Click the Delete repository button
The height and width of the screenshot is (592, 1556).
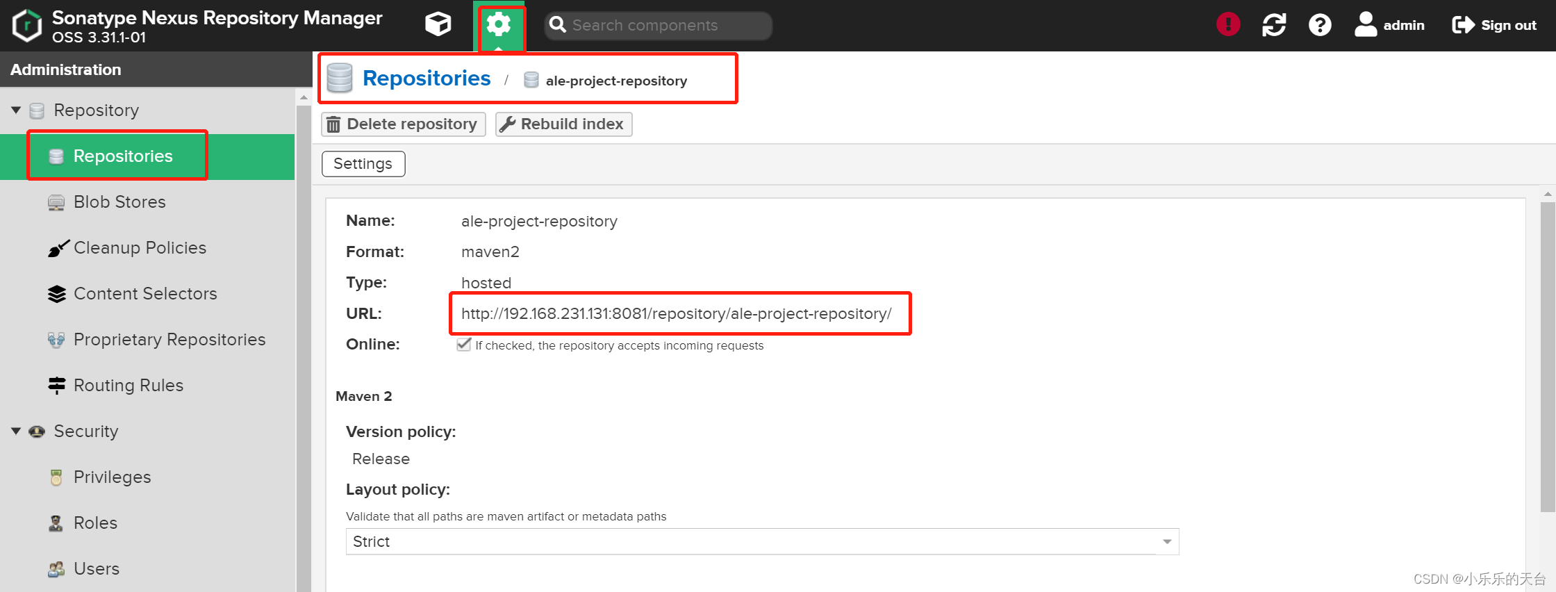pyautogui.click(x=404, y=124)
